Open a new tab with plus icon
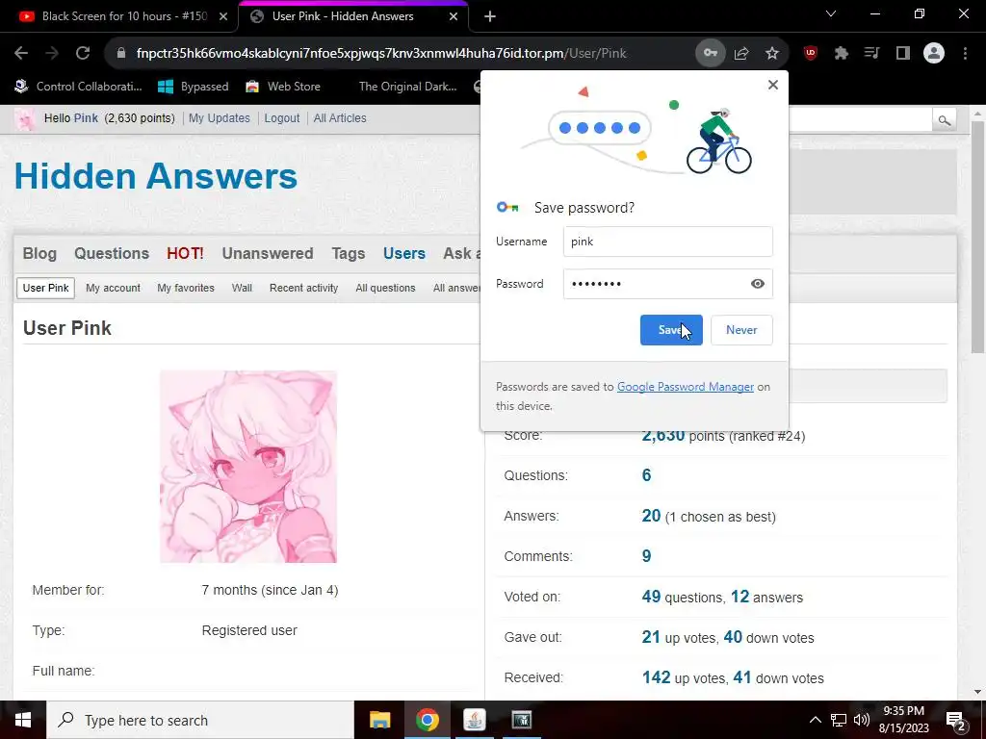Screen dimensions: 986x739 (490, 16)
